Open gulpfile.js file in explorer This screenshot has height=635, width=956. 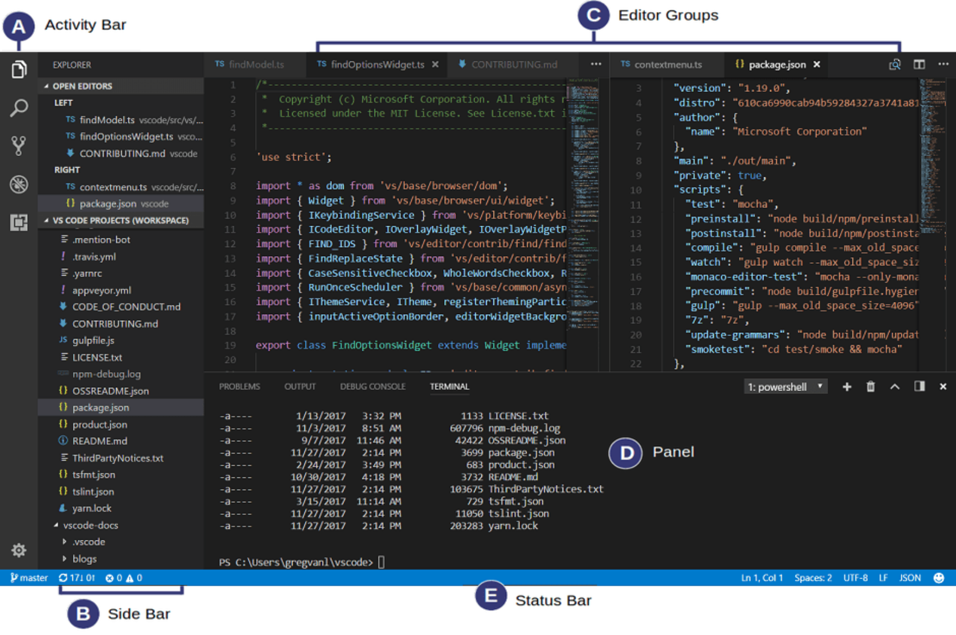point(121,340)
